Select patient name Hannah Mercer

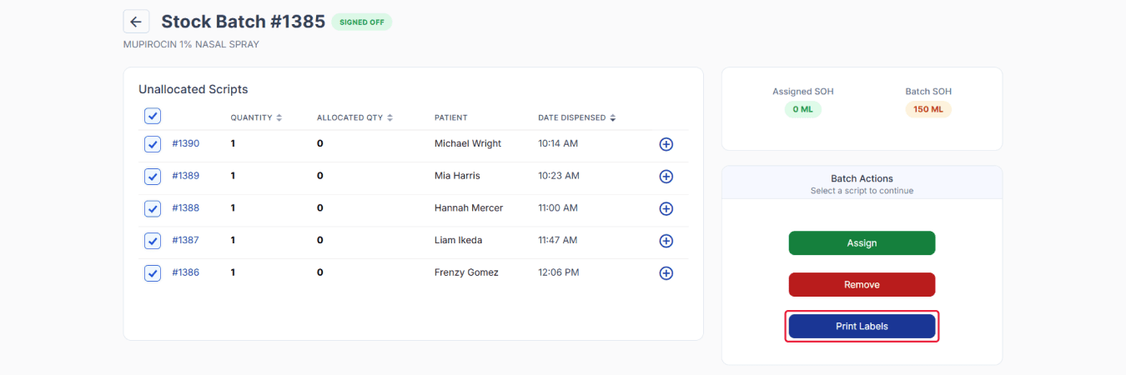tap(469, 207)
